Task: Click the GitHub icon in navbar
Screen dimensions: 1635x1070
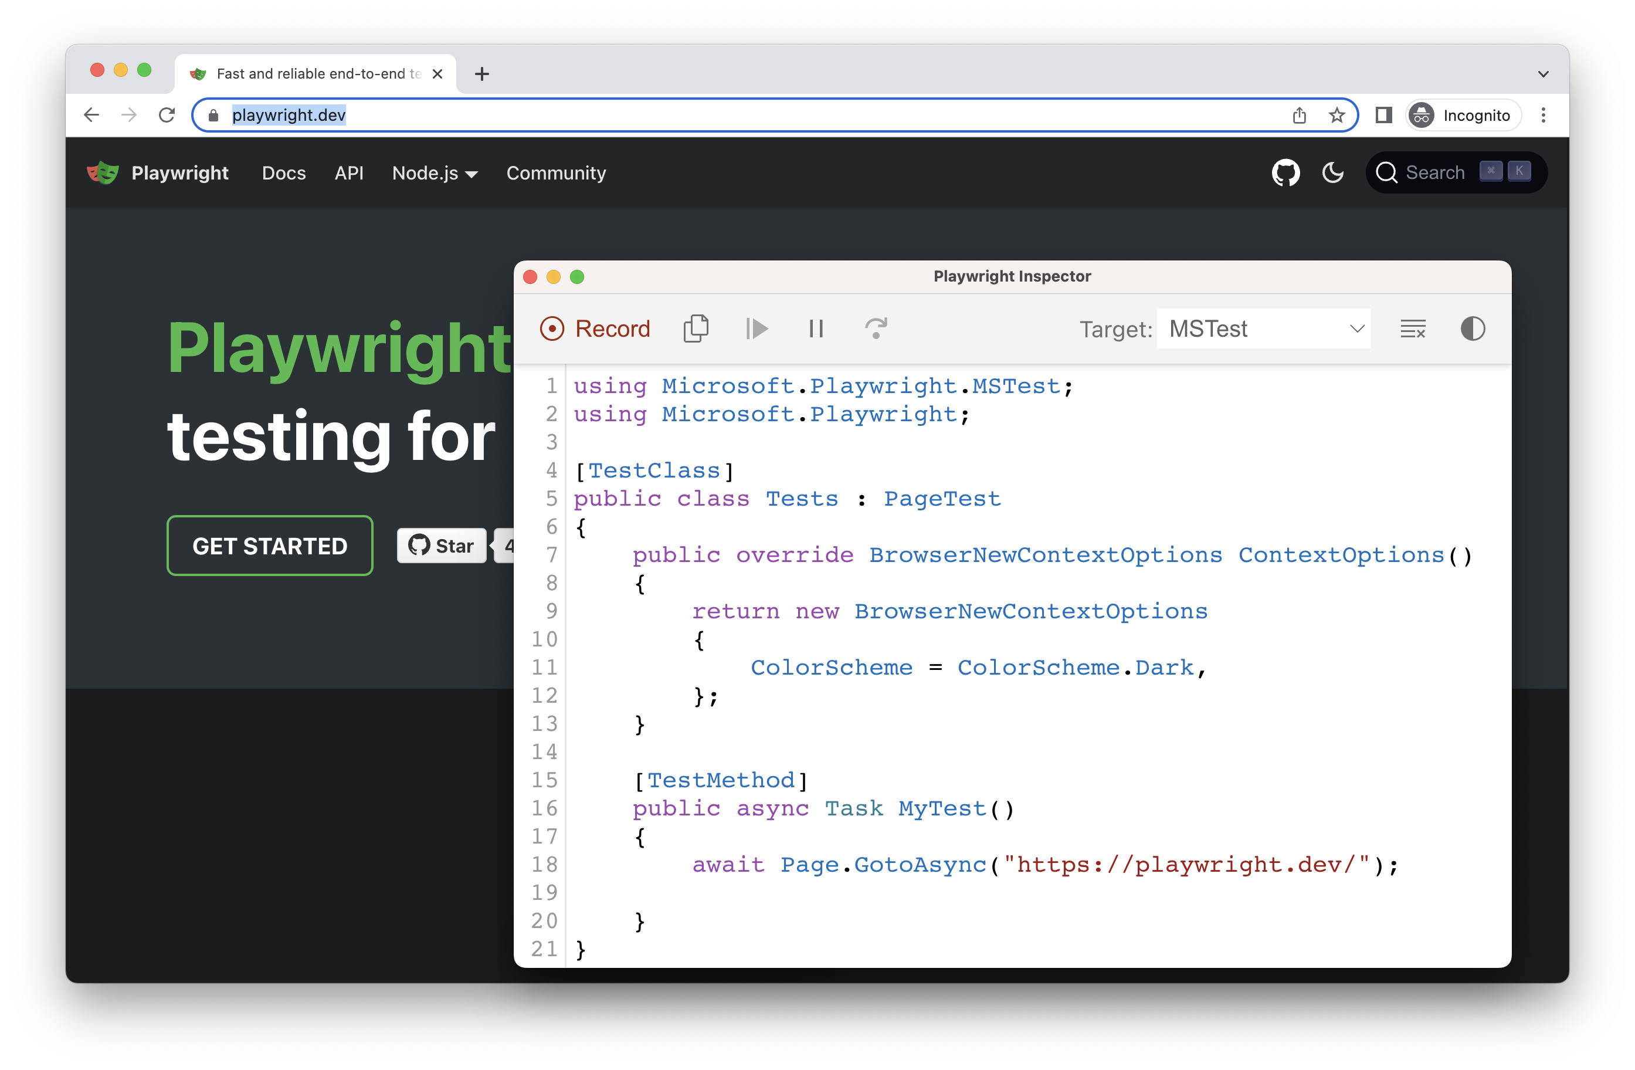Action: pos(1287,173)
